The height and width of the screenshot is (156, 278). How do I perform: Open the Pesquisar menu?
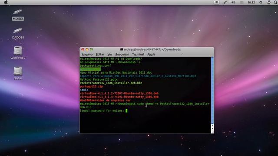(122, 54)
